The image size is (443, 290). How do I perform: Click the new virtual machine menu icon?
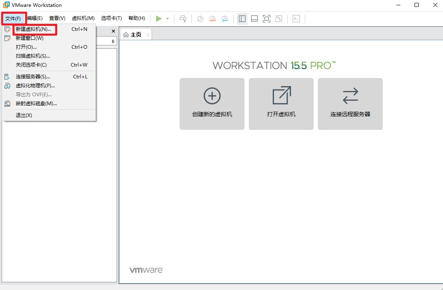8,29
